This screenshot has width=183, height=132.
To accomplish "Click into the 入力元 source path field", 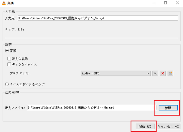I will click(x=98, y=18).
